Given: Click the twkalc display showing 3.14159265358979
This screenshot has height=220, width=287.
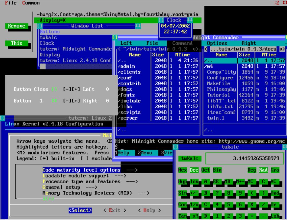Looking at the screenshot, I should (245, 158).
